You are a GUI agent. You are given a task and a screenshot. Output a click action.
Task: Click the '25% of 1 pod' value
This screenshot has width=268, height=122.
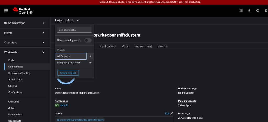(185, 105)
